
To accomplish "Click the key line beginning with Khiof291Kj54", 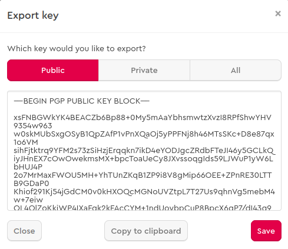I will tap(144, 192).
